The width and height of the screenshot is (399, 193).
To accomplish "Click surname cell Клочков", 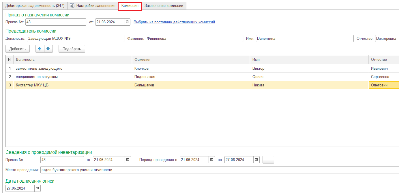I will point(191,69).
